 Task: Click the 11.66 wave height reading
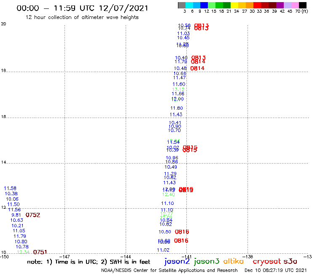[178, 94]
